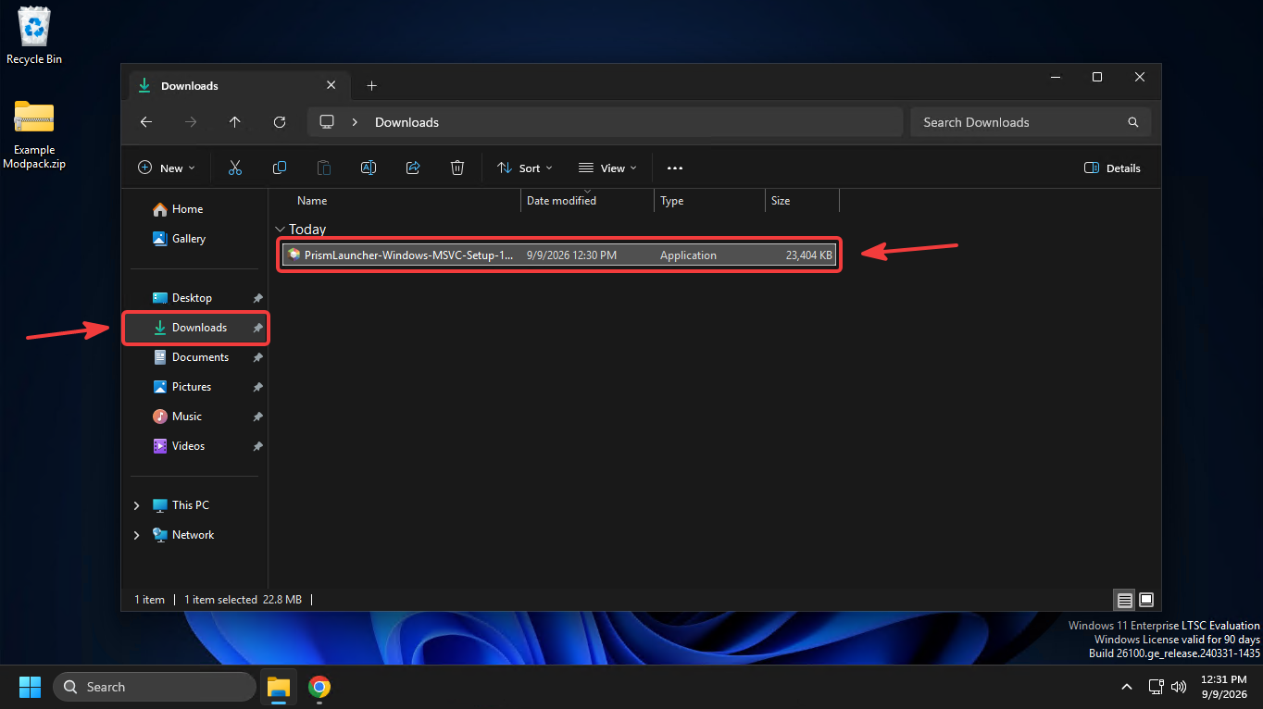The image size is (1263, 709).
Task: Click the forward navigation arrow
Action: point(191,122)
